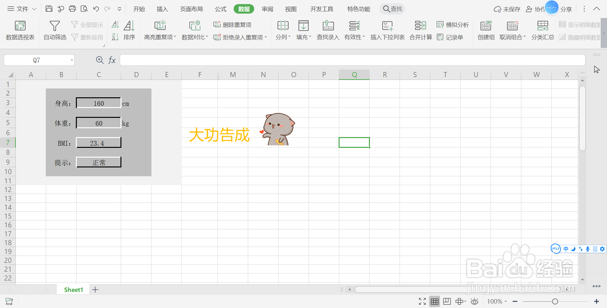607x308 pixels.
Task: Collapse the ribbon with the chevron
Action: coord(596,9)
